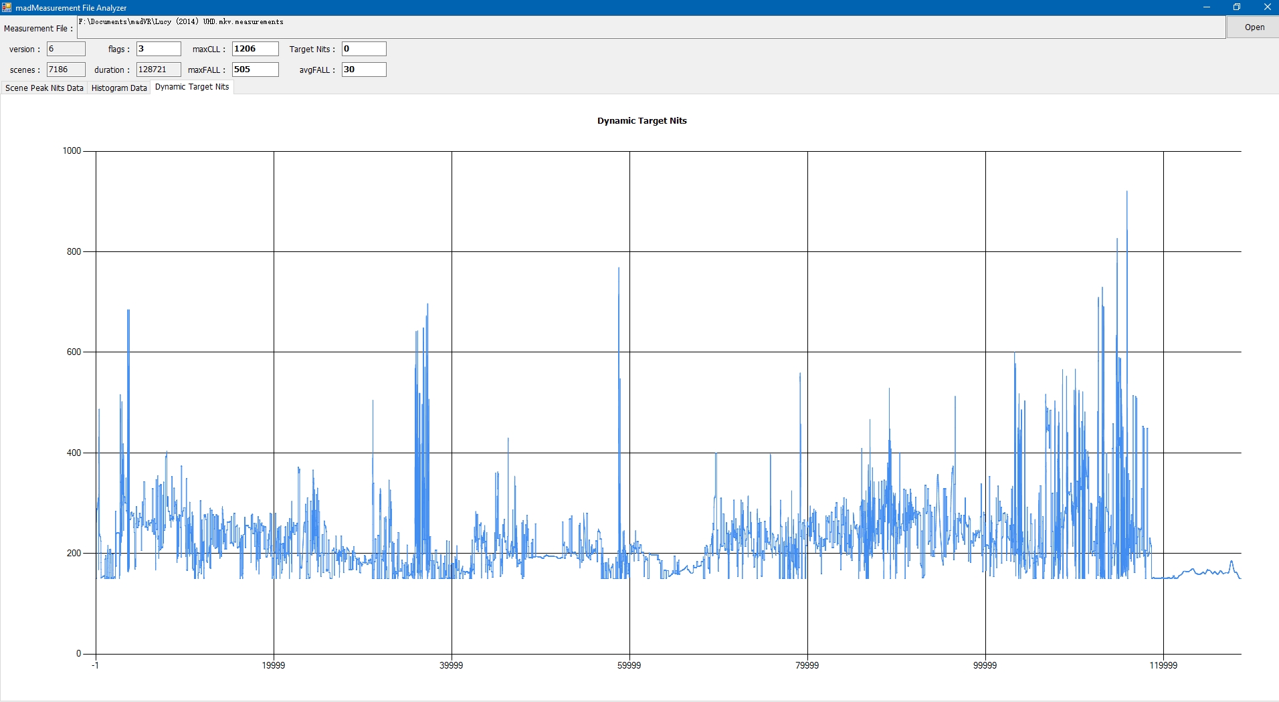Image resolution: width=1279 pixels, height=702 pixels.
Task: Close the madMeasurement File Analyzer window
Action: pyautogui.click(x=1266, y=7)
